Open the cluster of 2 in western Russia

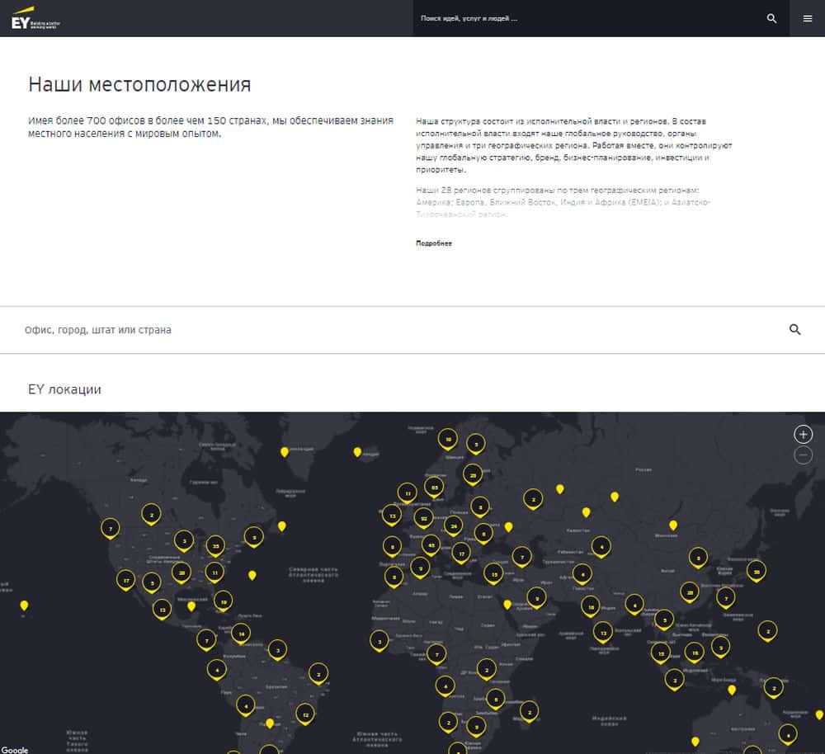[x=534, y=498]
